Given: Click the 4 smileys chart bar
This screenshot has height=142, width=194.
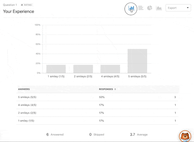Looking at the screenshot, I should tap(110, 69).
